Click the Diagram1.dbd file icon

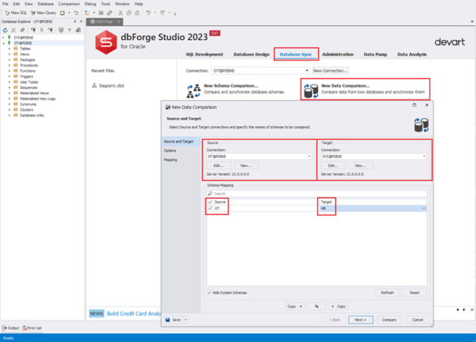(94, 85)
